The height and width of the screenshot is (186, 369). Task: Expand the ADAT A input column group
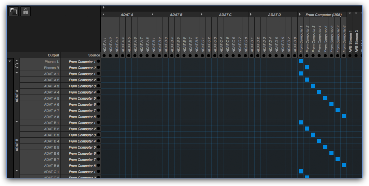(103, 14)
